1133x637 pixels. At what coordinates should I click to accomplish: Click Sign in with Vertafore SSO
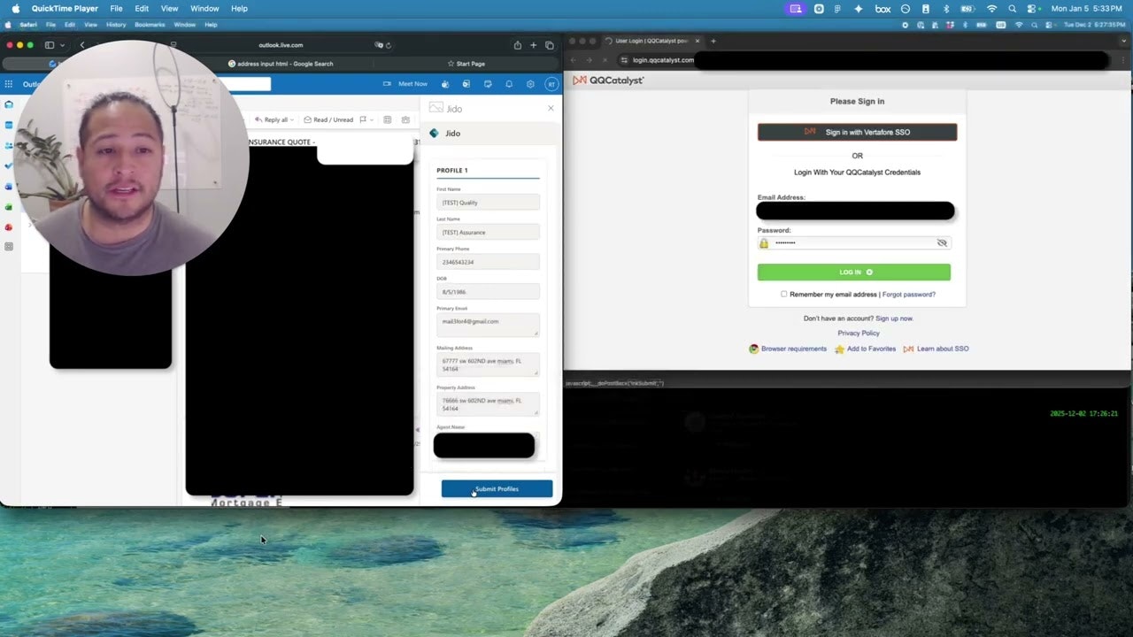(x=857, y=132)
